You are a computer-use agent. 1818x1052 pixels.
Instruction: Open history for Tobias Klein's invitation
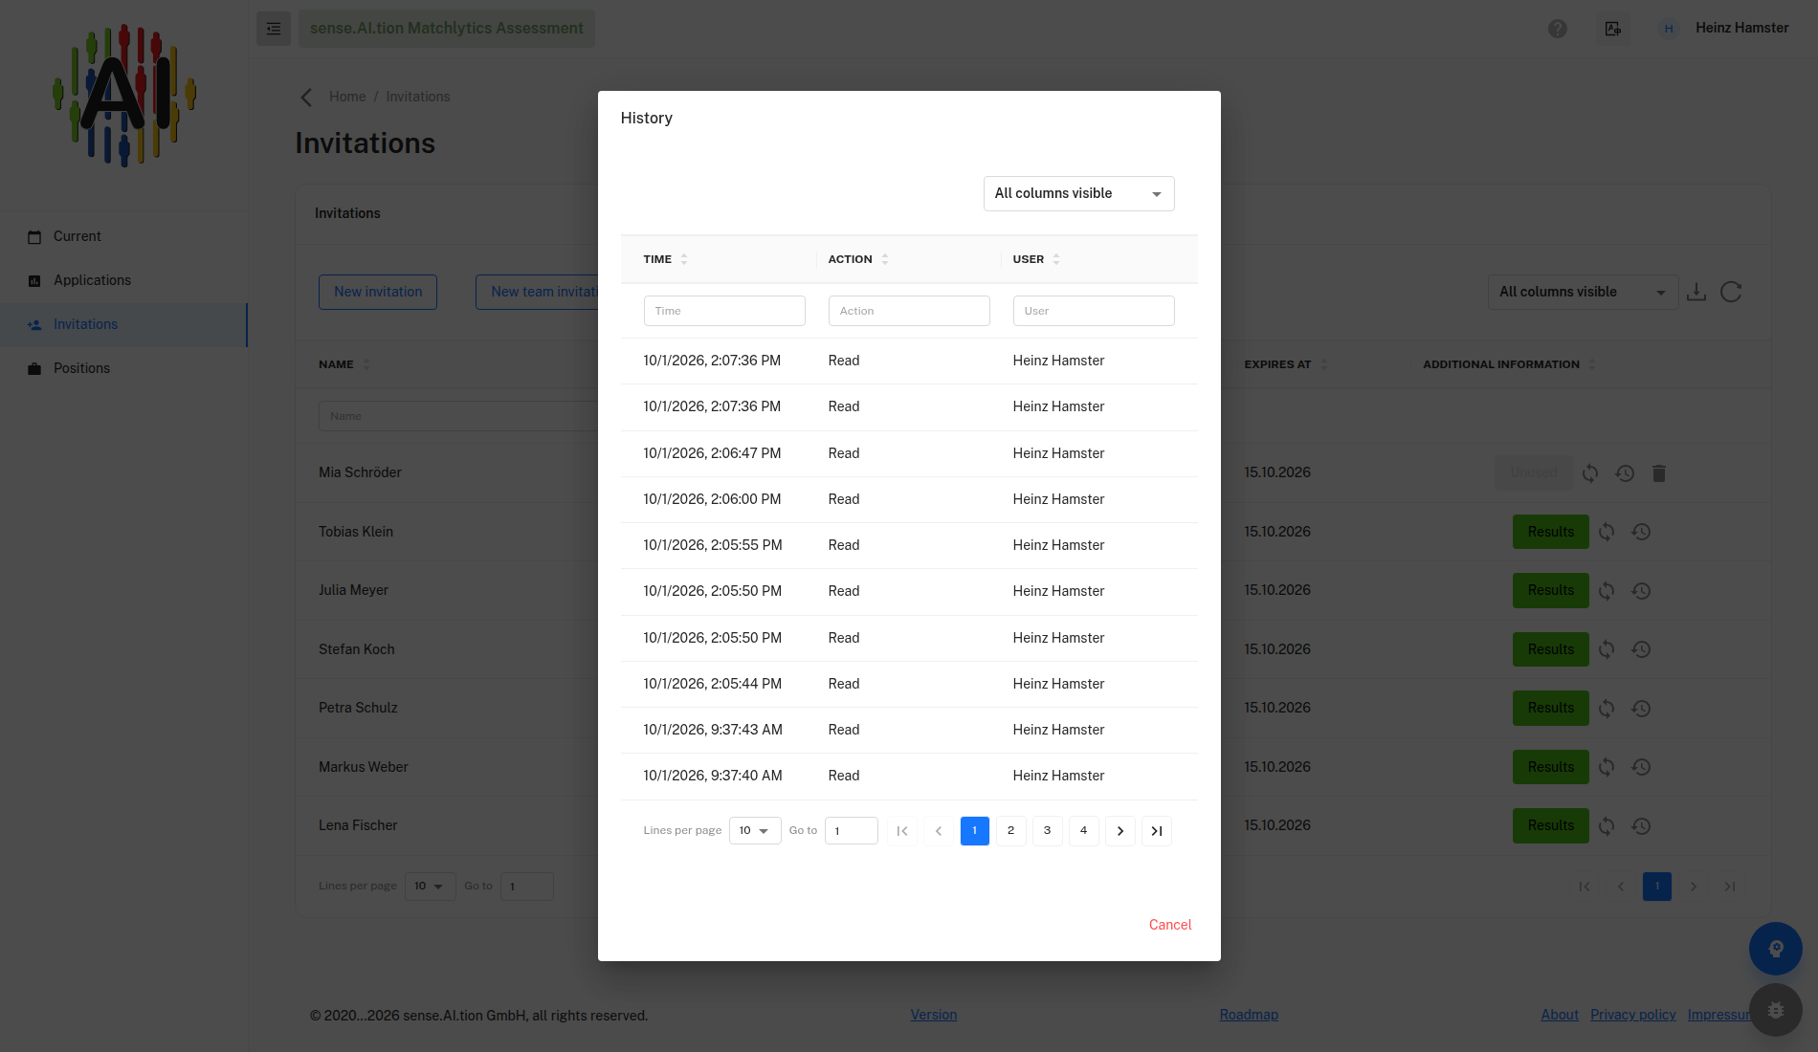point(1641,532)
